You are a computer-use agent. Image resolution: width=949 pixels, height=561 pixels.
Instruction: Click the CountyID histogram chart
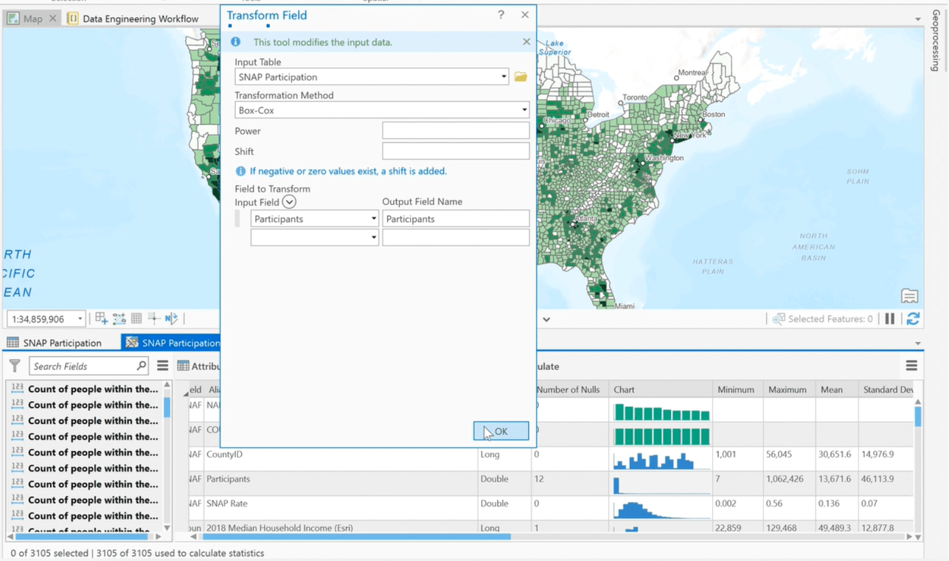[661, 459]
